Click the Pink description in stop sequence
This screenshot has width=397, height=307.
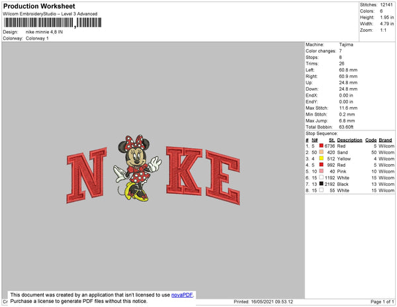pos(341,171)
